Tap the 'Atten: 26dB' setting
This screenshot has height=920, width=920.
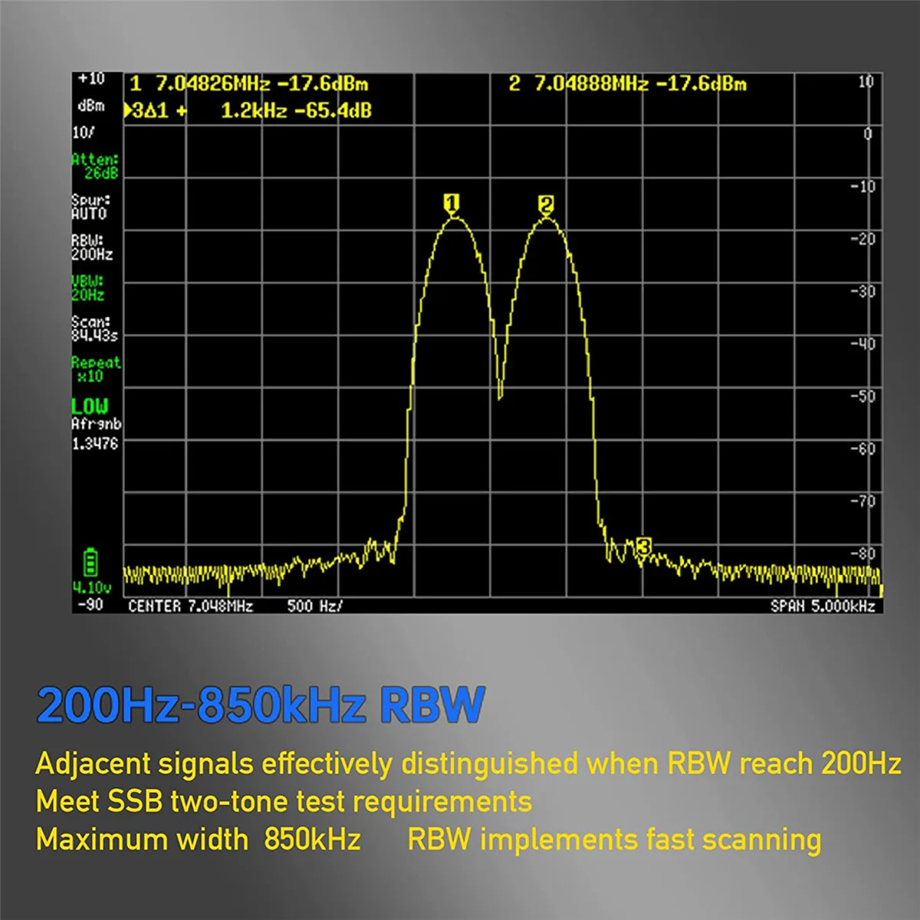click(96, 166)
